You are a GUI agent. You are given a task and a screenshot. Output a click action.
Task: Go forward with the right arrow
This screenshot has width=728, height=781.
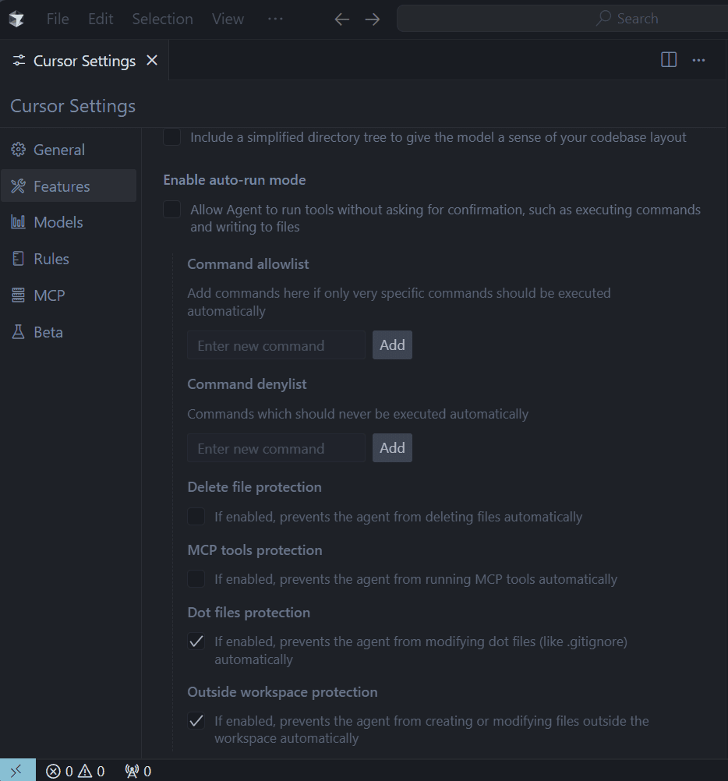tap(373, 19)
